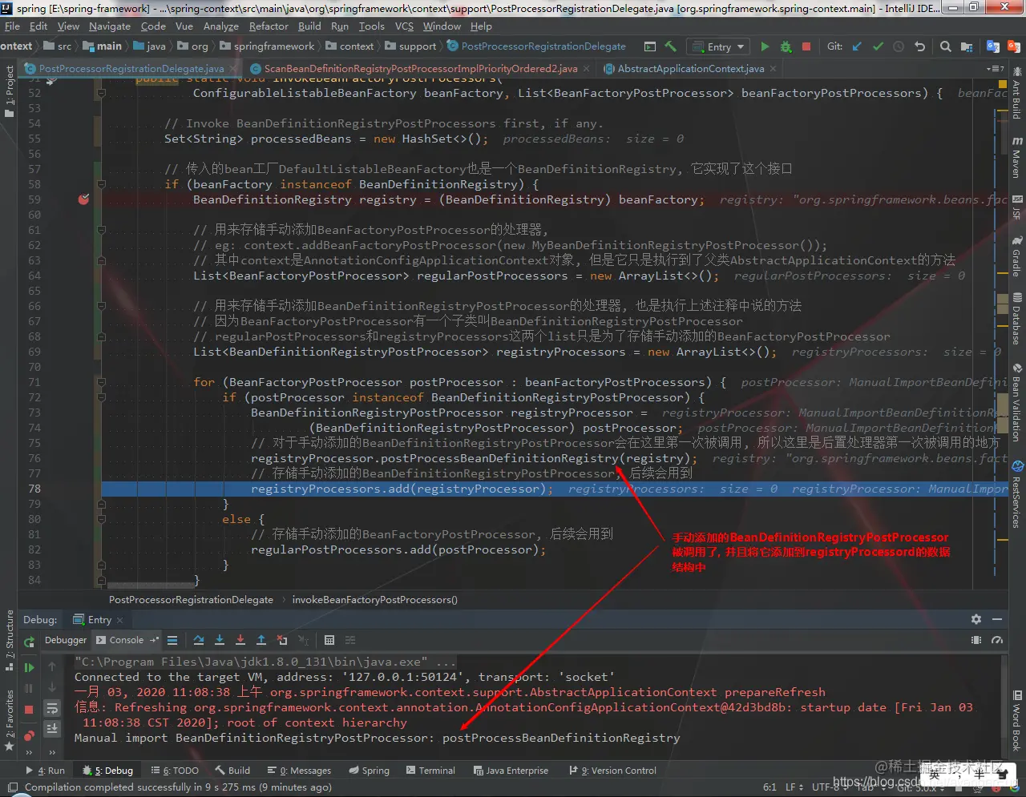Expand more console actions chevron
The height and width of the screenshot is (797, 1026).
point(52,752)
